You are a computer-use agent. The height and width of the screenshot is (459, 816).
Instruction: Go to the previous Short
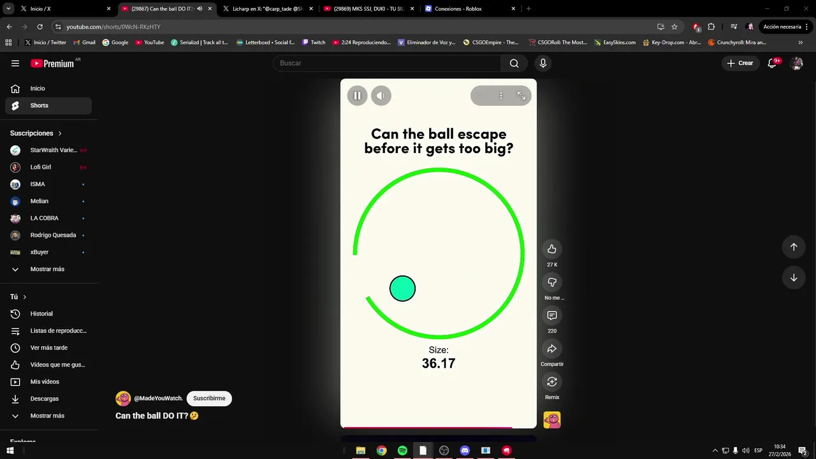pos(794,247)
